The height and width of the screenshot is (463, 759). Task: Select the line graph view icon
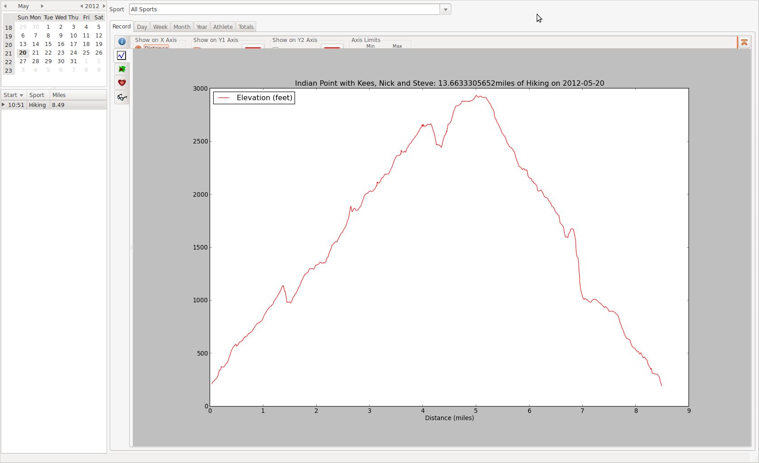(122, 56)
